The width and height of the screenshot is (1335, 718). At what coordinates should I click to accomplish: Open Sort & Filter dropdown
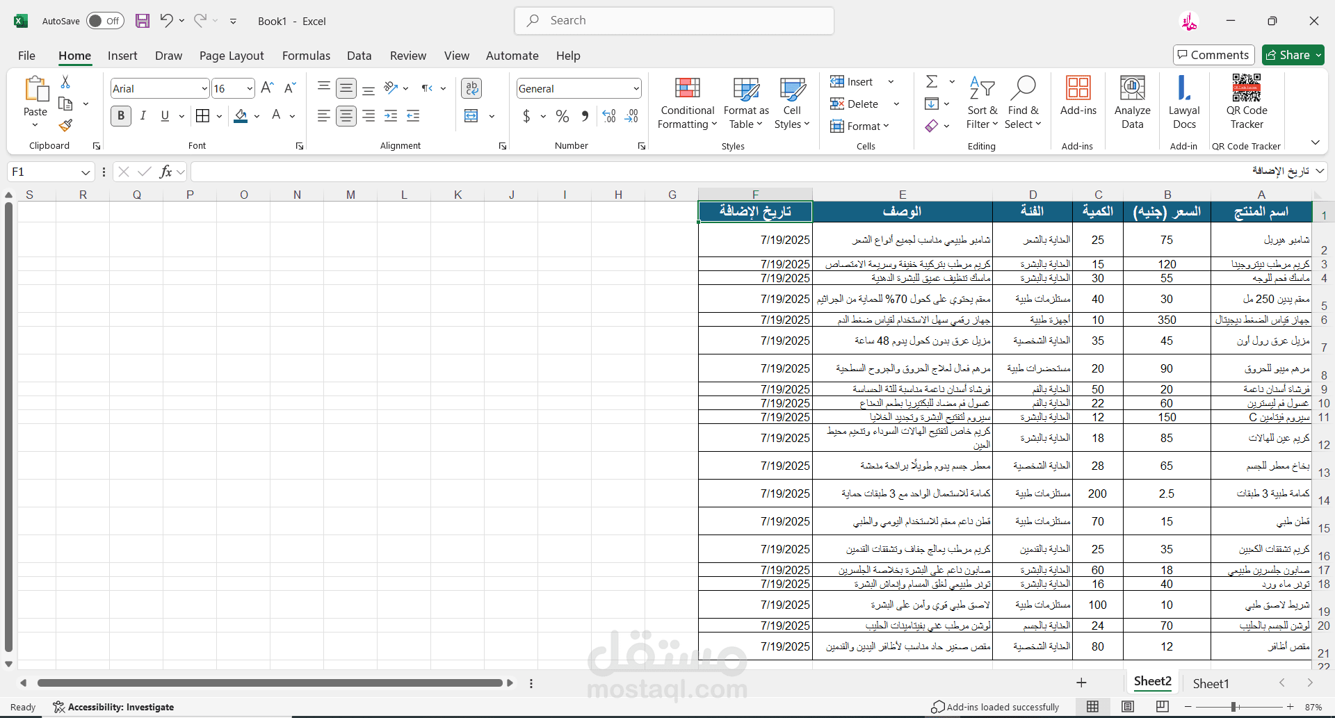(x=982, y=103)
